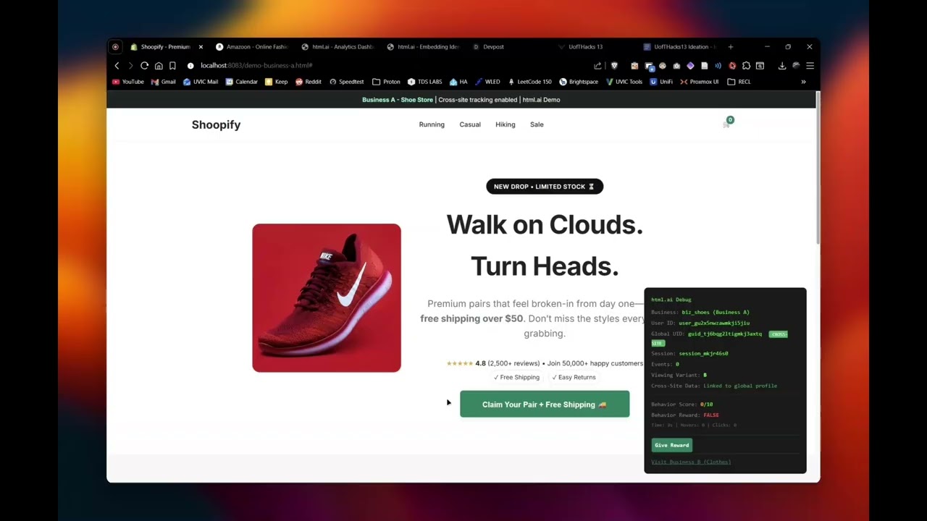Open the Calendar bookmark

click(242, 82)
